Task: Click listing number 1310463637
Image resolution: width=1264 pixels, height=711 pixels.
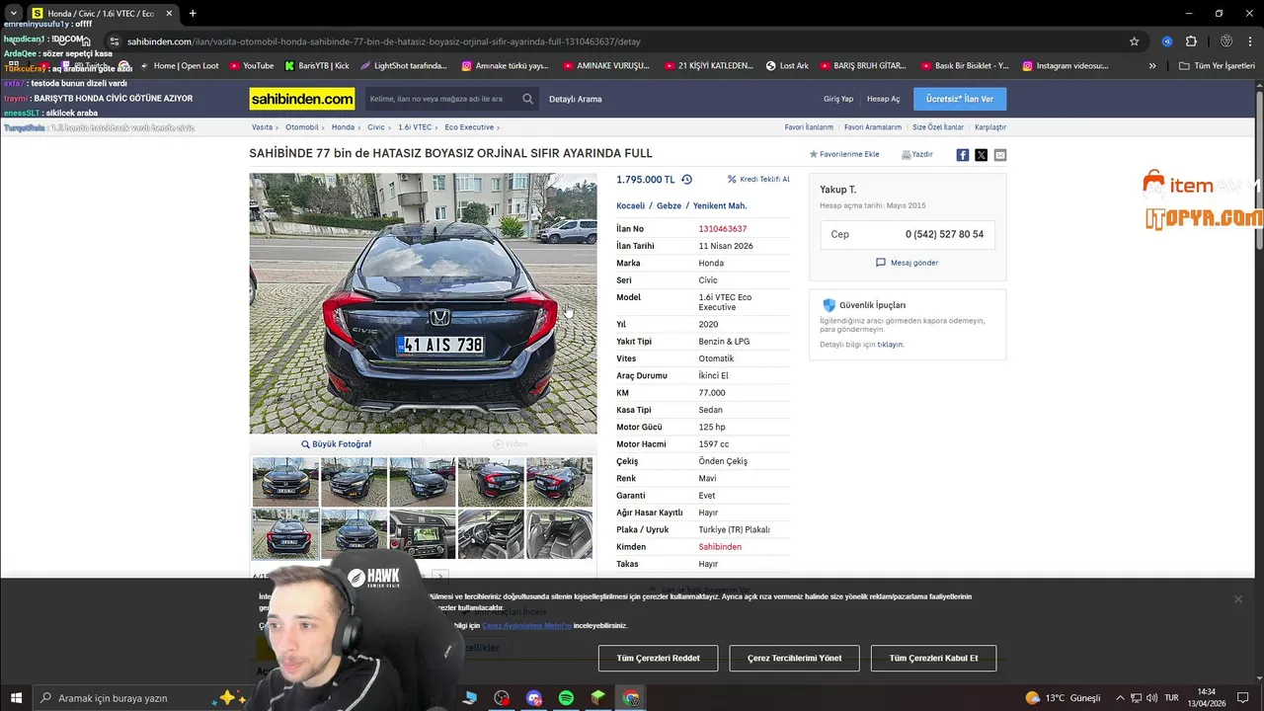Action: pyautogui.click(x=723, y=229)
